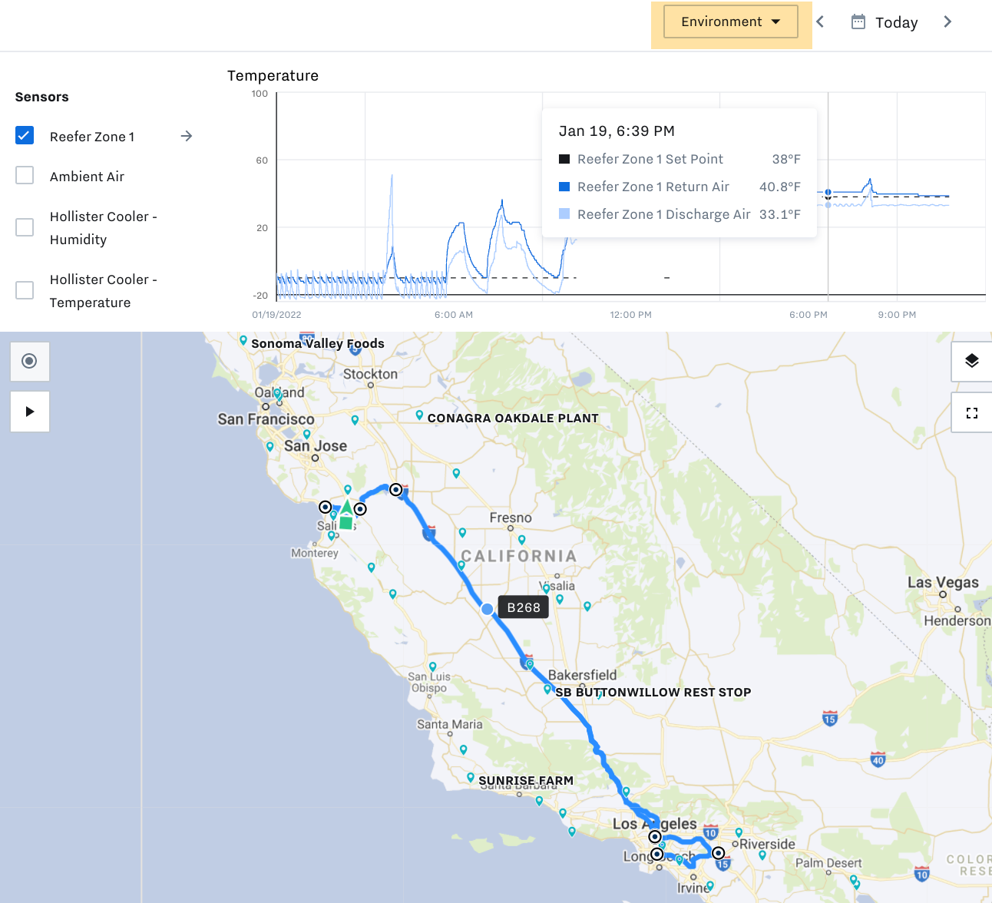Select the CONAGRA OAKDALE PLANT map pin
The width and height of the screenshot is (992, 903).
(x=419, y=415)
